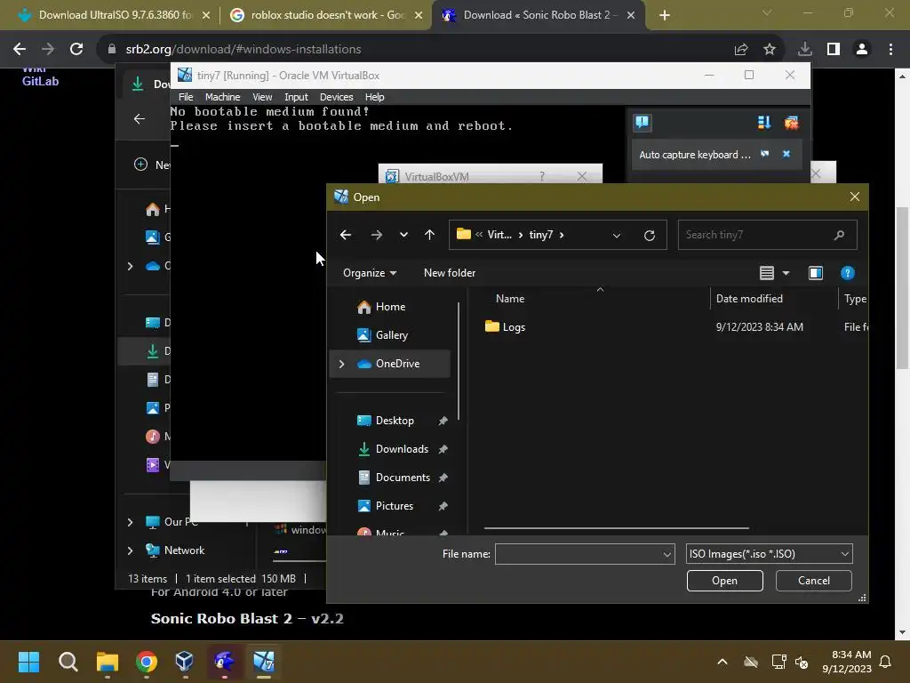910x683 pixels.
Task: Create a New folder
Action: [449, 273]
